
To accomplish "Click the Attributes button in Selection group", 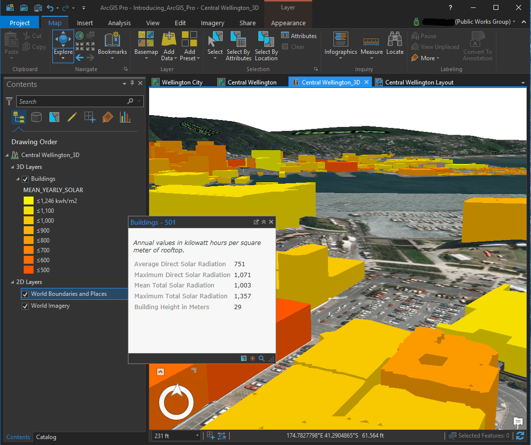I will coord(299,36).
